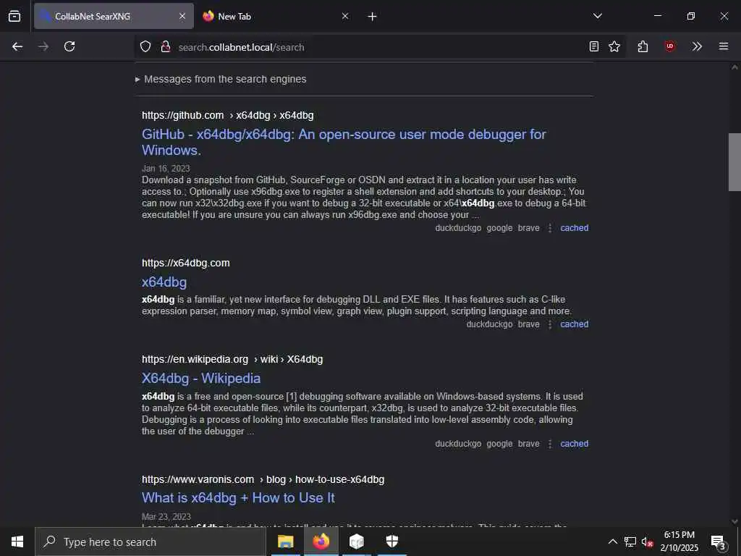Image resolution: width=741 pixels, height=556 pixels.
Task: Open X64dbg - Wikipedia result
Action: pyautogui.click(x=201, y=378)
